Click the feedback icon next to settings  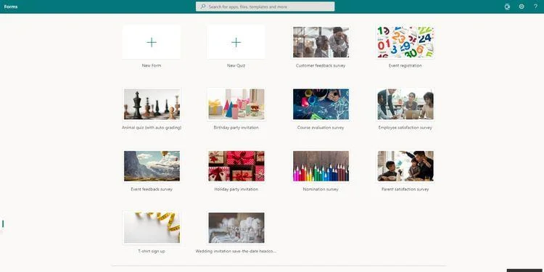coord(507,7)
